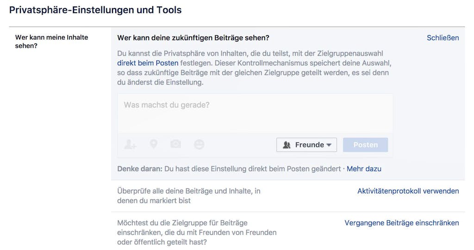474x250 pixels.
Task: Close the section via Schließen
Action: click(x=443, y=38)
